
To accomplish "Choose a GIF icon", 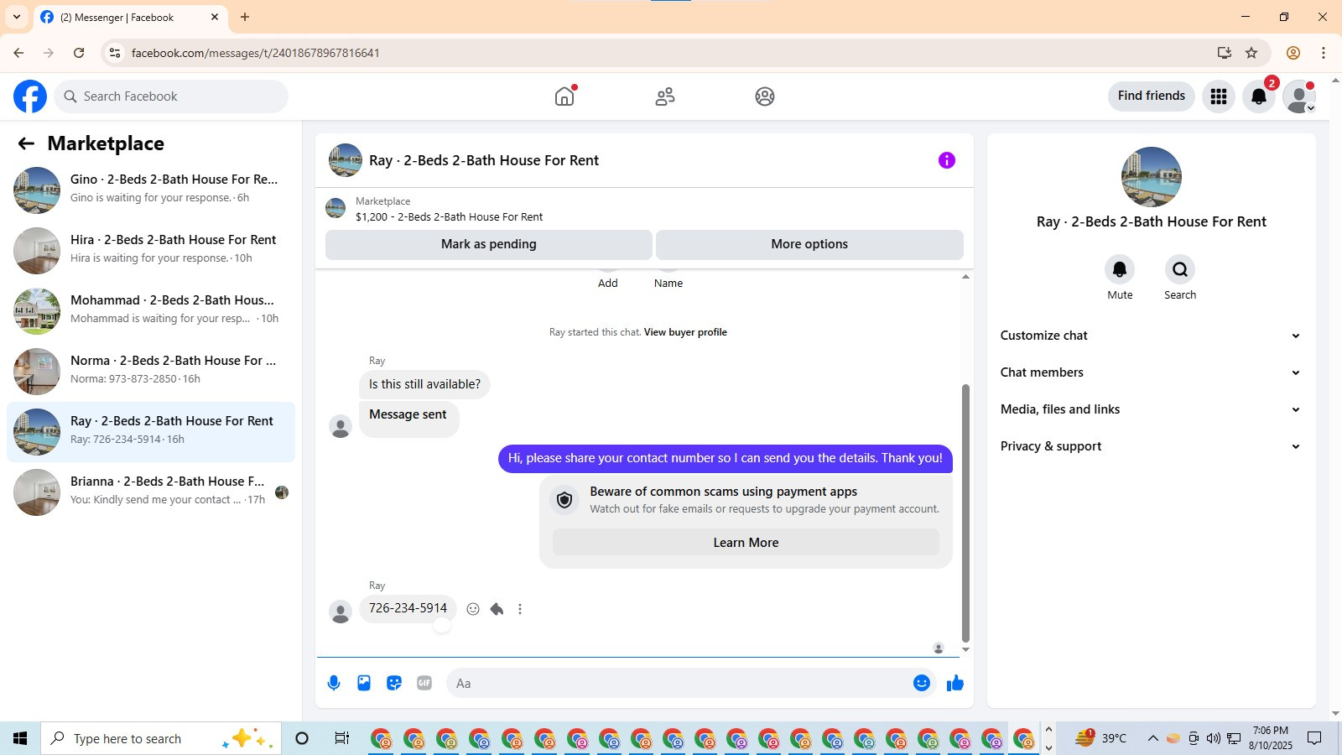I will point(424,683).
